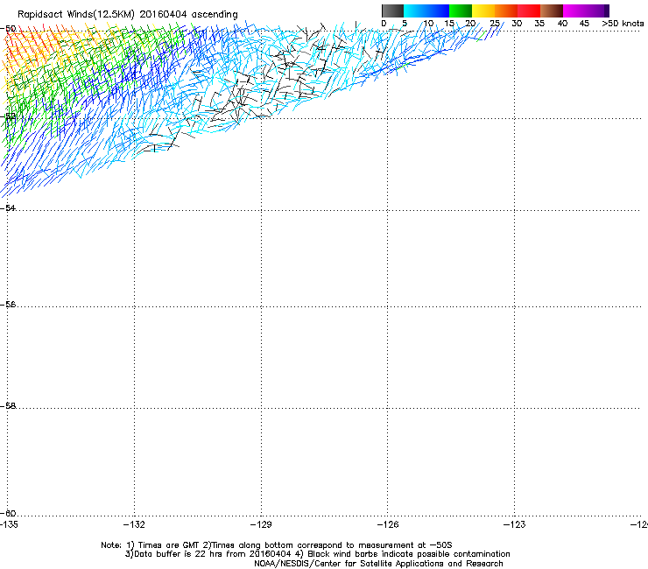Click the NOAA/NESDIS credit line
Screen dimensions: 648x569
(378, 563)
